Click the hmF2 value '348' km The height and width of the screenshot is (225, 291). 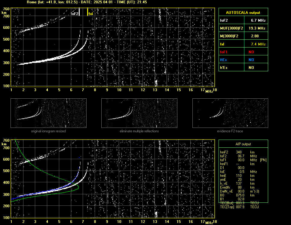point(239,152)
